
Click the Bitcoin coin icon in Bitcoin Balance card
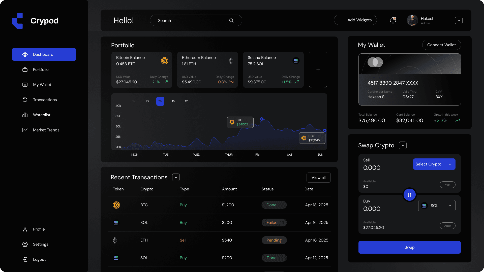coord(164,61)
